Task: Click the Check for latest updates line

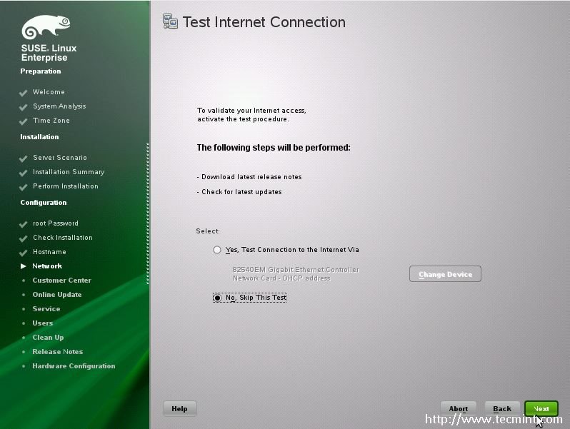Action: point(239,192)
